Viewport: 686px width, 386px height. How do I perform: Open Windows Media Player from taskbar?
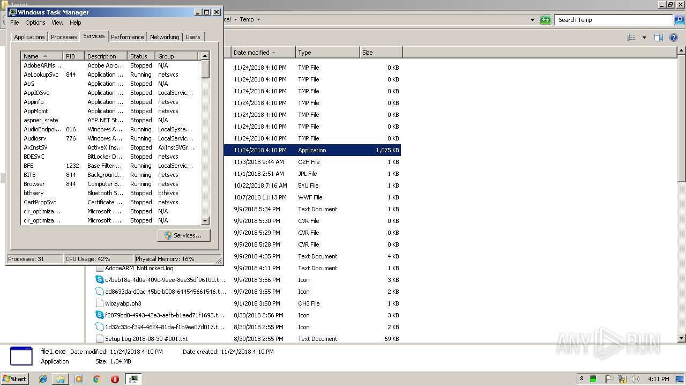(79, 379)
